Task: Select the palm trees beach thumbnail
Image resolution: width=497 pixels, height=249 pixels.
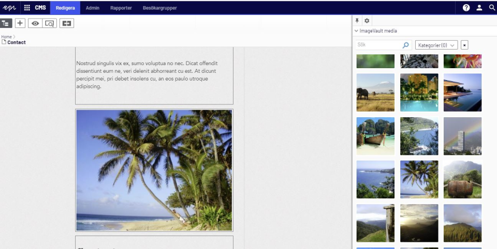Action: [x=419, y=179]
